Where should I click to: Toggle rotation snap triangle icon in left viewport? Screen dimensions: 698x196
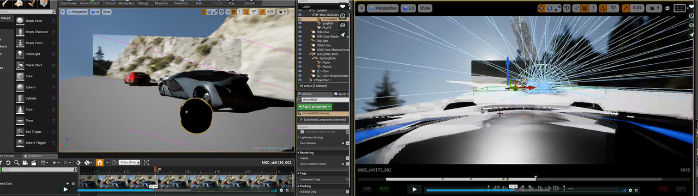point(246,12)
